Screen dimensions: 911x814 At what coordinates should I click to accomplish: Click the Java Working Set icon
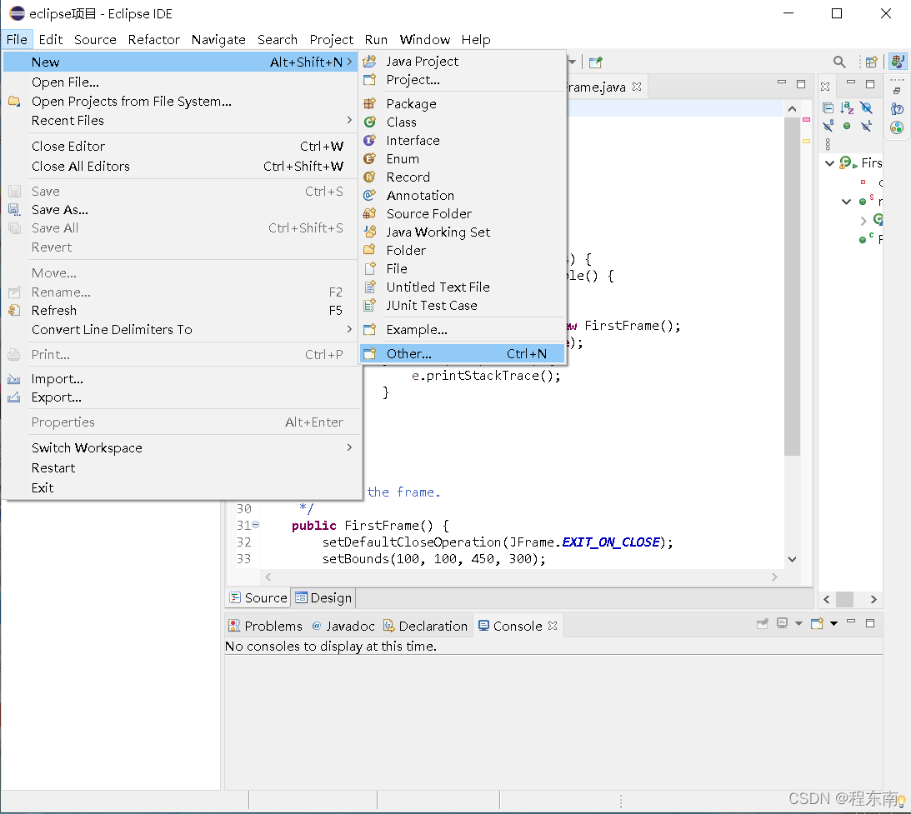click(x=369, y=232)
